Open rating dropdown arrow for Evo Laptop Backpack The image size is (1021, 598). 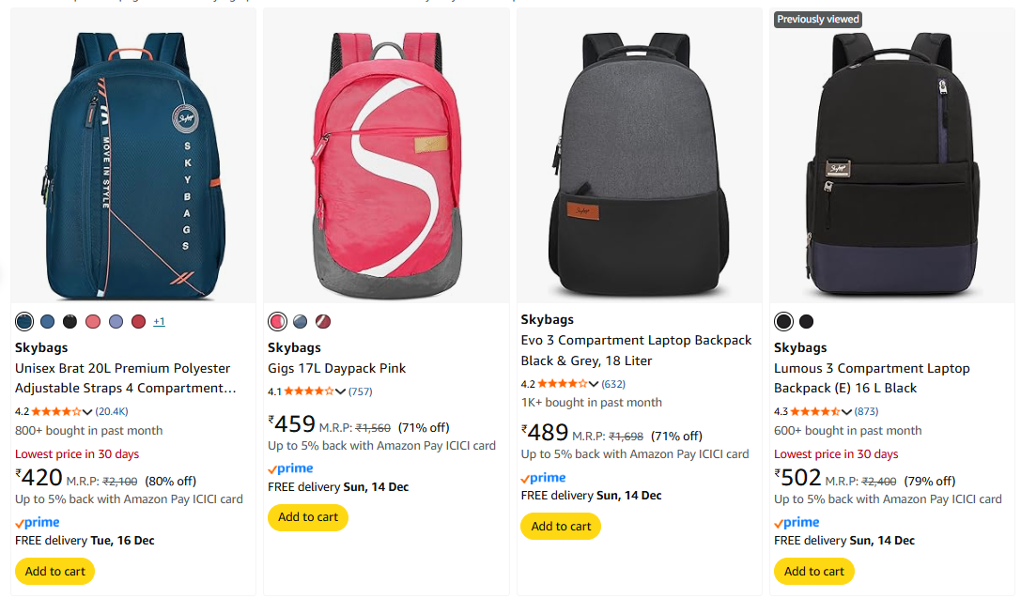tap(594, 384)
